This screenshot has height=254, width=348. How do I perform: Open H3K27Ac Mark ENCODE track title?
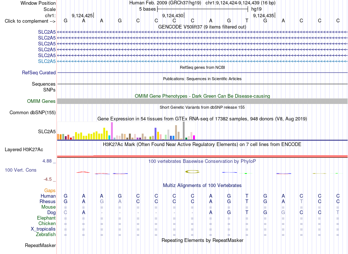[202, 145]
